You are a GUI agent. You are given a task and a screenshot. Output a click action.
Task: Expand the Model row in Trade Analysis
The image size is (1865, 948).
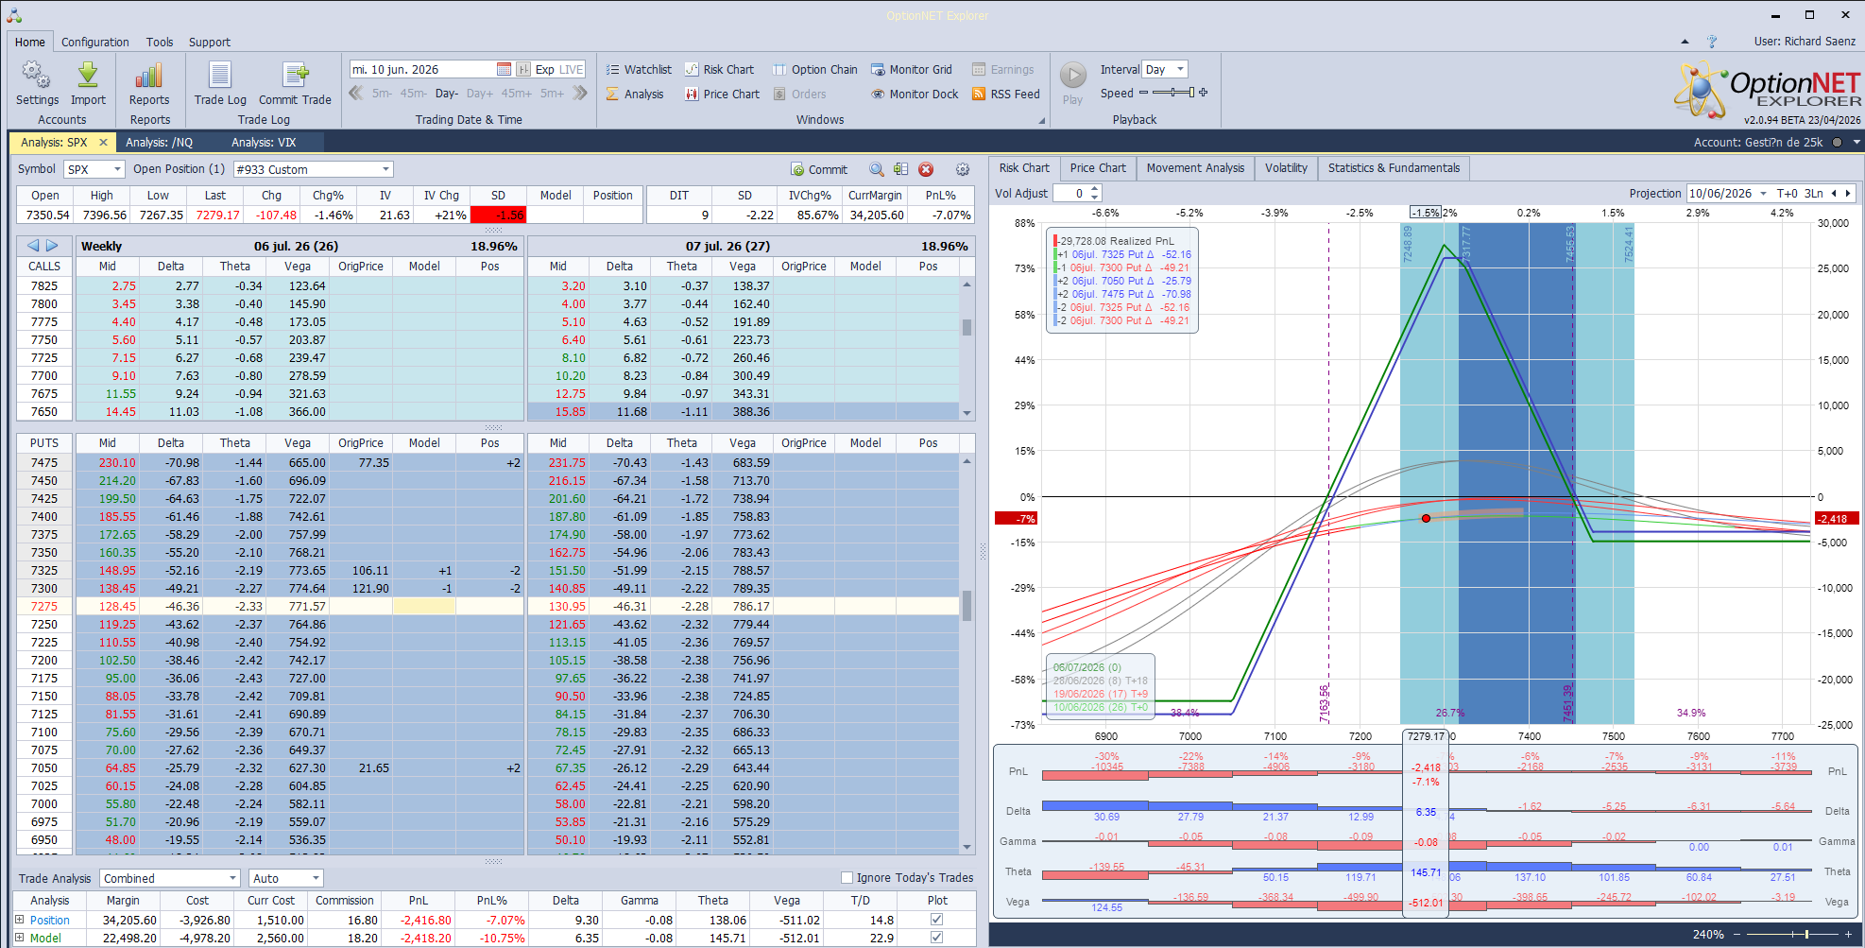[x=20, y=938]
